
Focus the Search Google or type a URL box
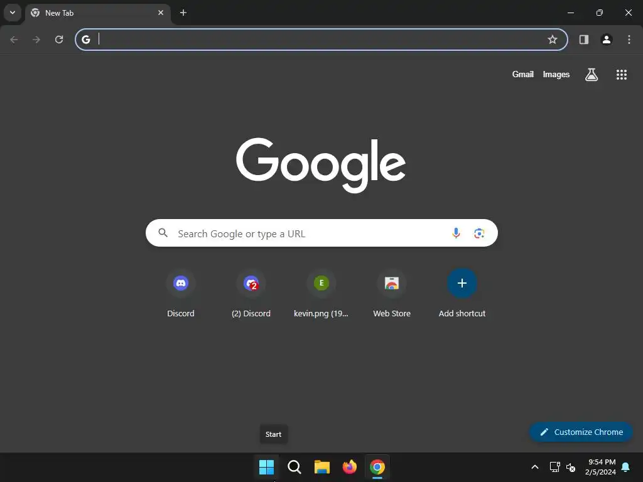[x=321, y=233]
